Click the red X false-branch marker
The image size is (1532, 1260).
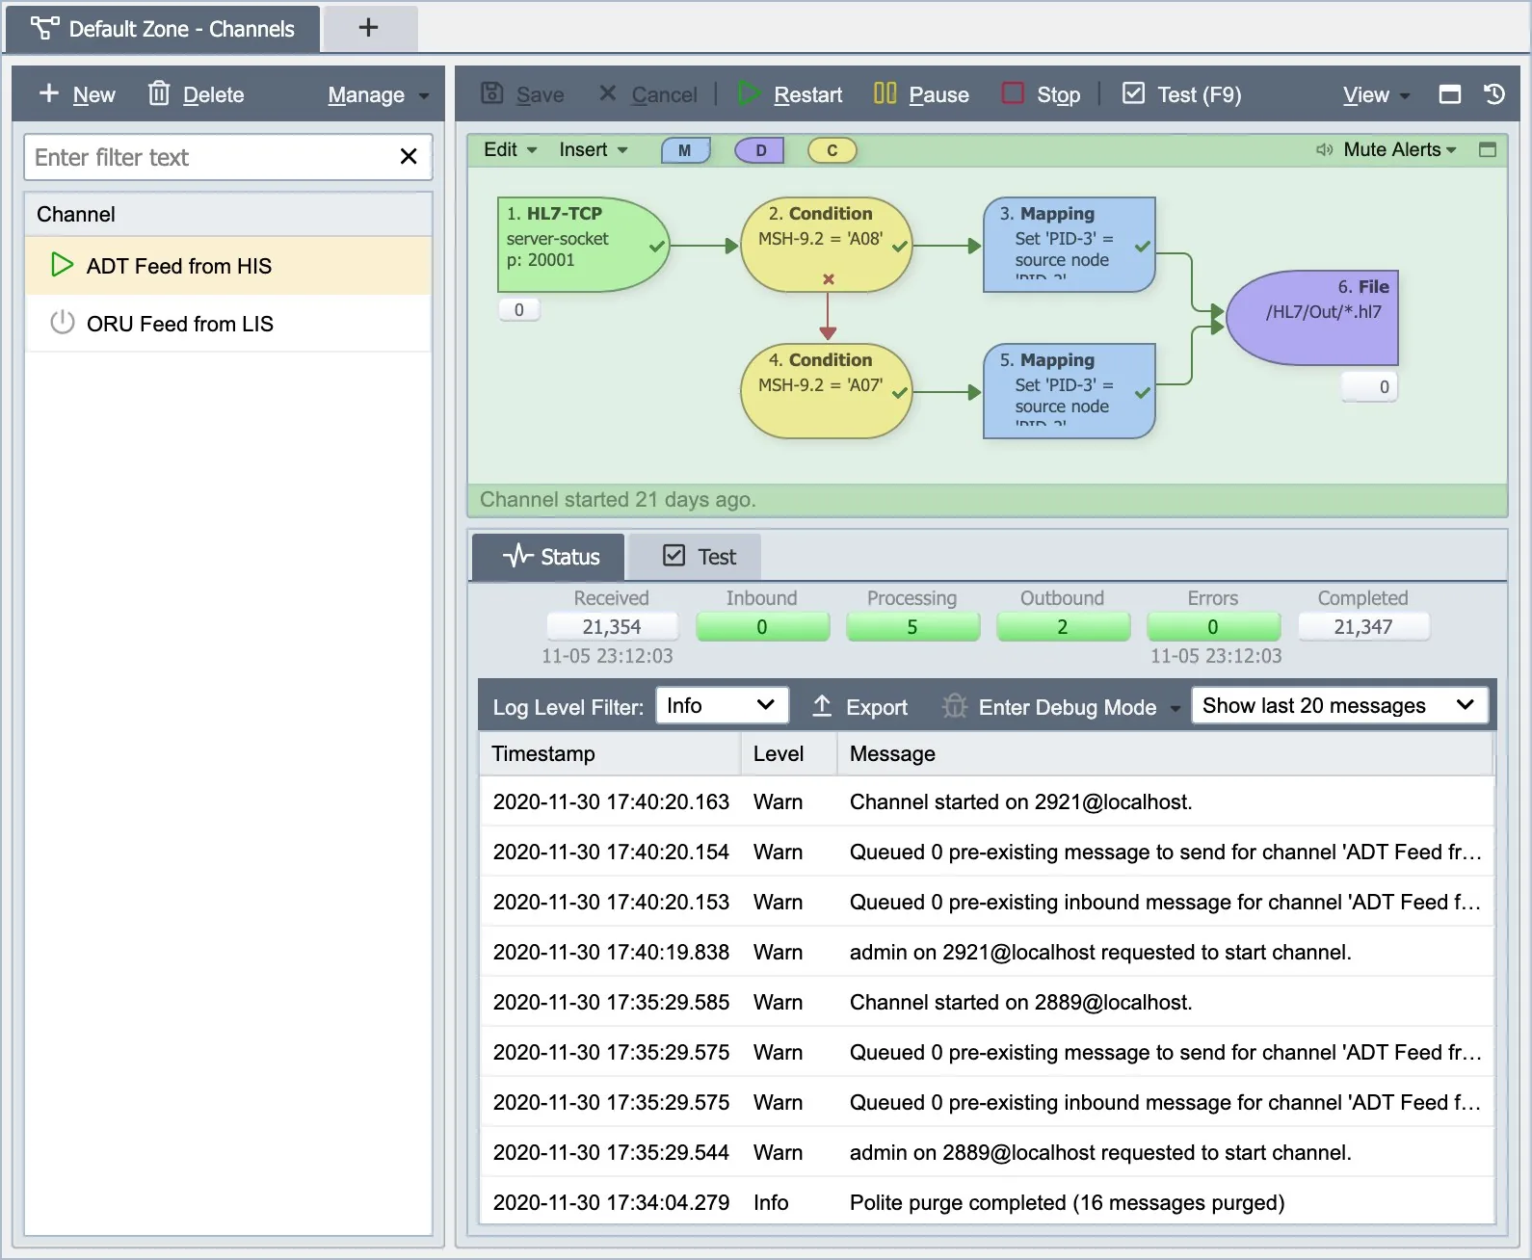828,279
